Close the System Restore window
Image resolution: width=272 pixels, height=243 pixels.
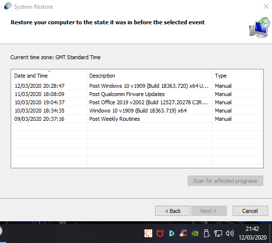coord(266,6)
